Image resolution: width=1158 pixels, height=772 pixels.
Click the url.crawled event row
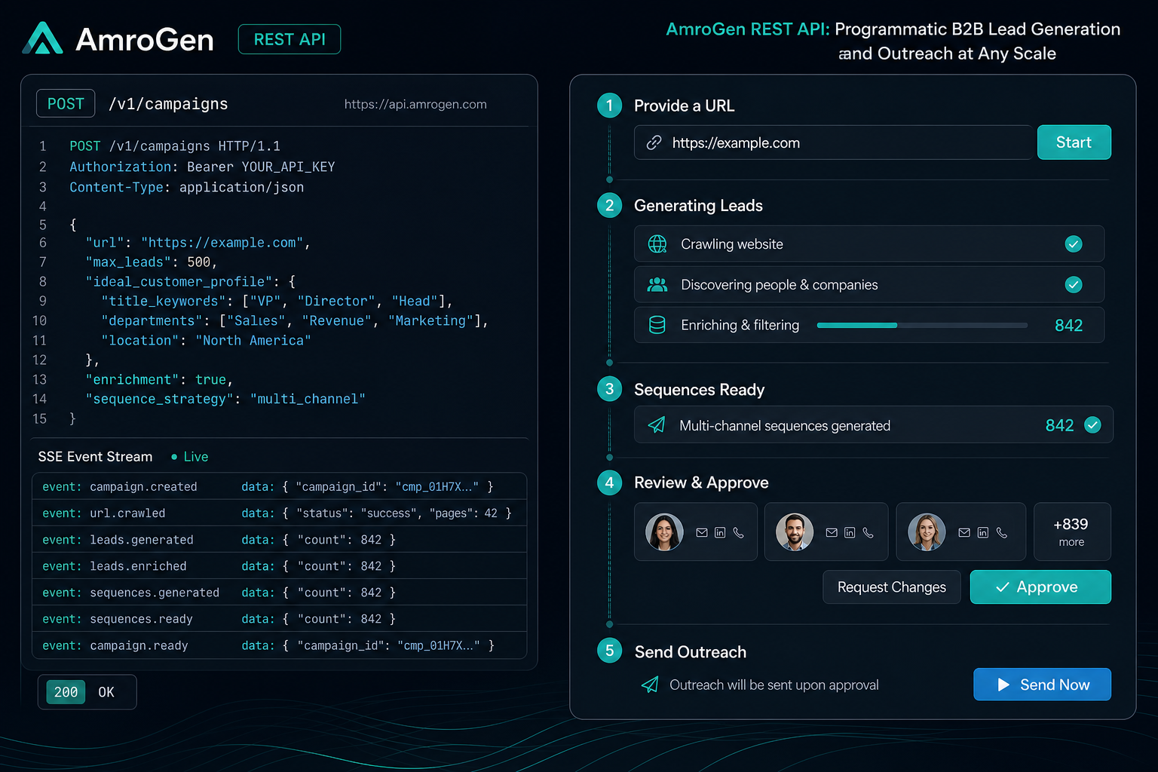(x=279, y=513)
